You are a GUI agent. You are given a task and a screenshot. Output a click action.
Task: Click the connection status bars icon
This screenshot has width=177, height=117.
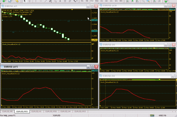[152, 115]
